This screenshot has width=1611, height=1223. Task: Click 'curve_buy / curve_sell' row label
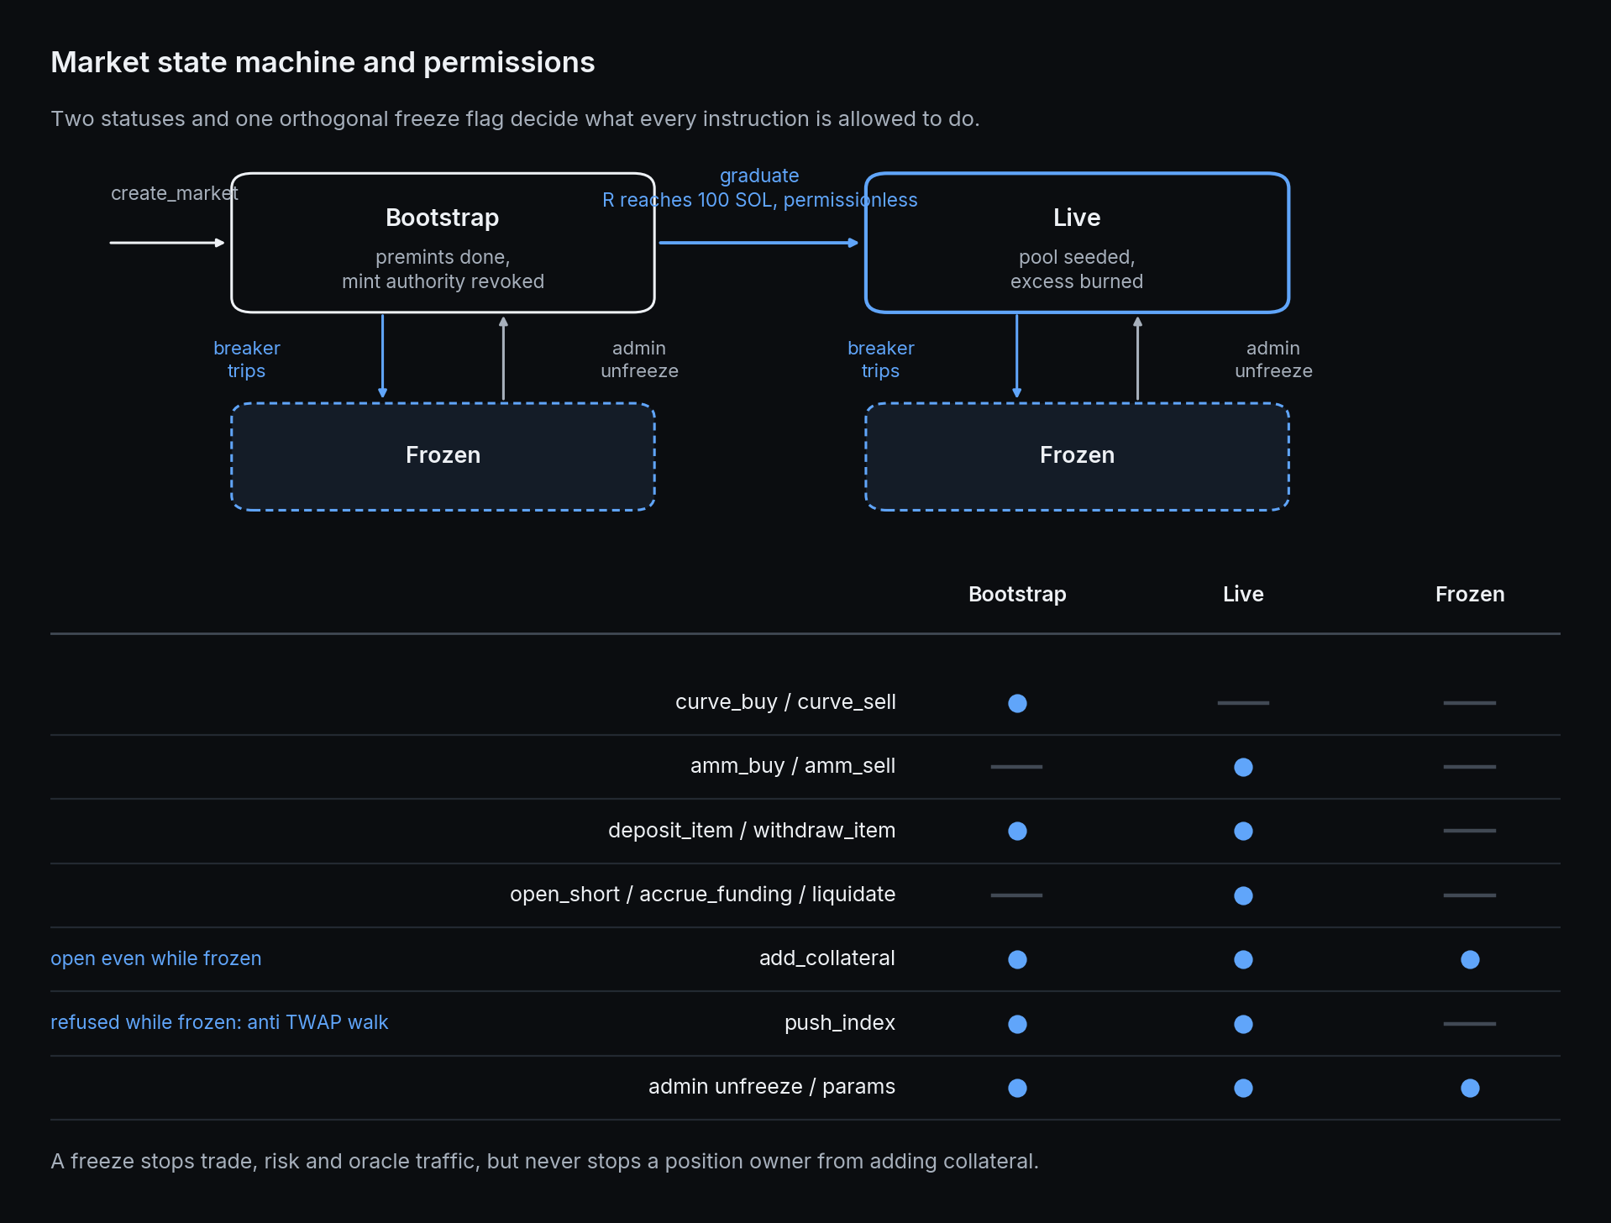(x=785, y=702)
